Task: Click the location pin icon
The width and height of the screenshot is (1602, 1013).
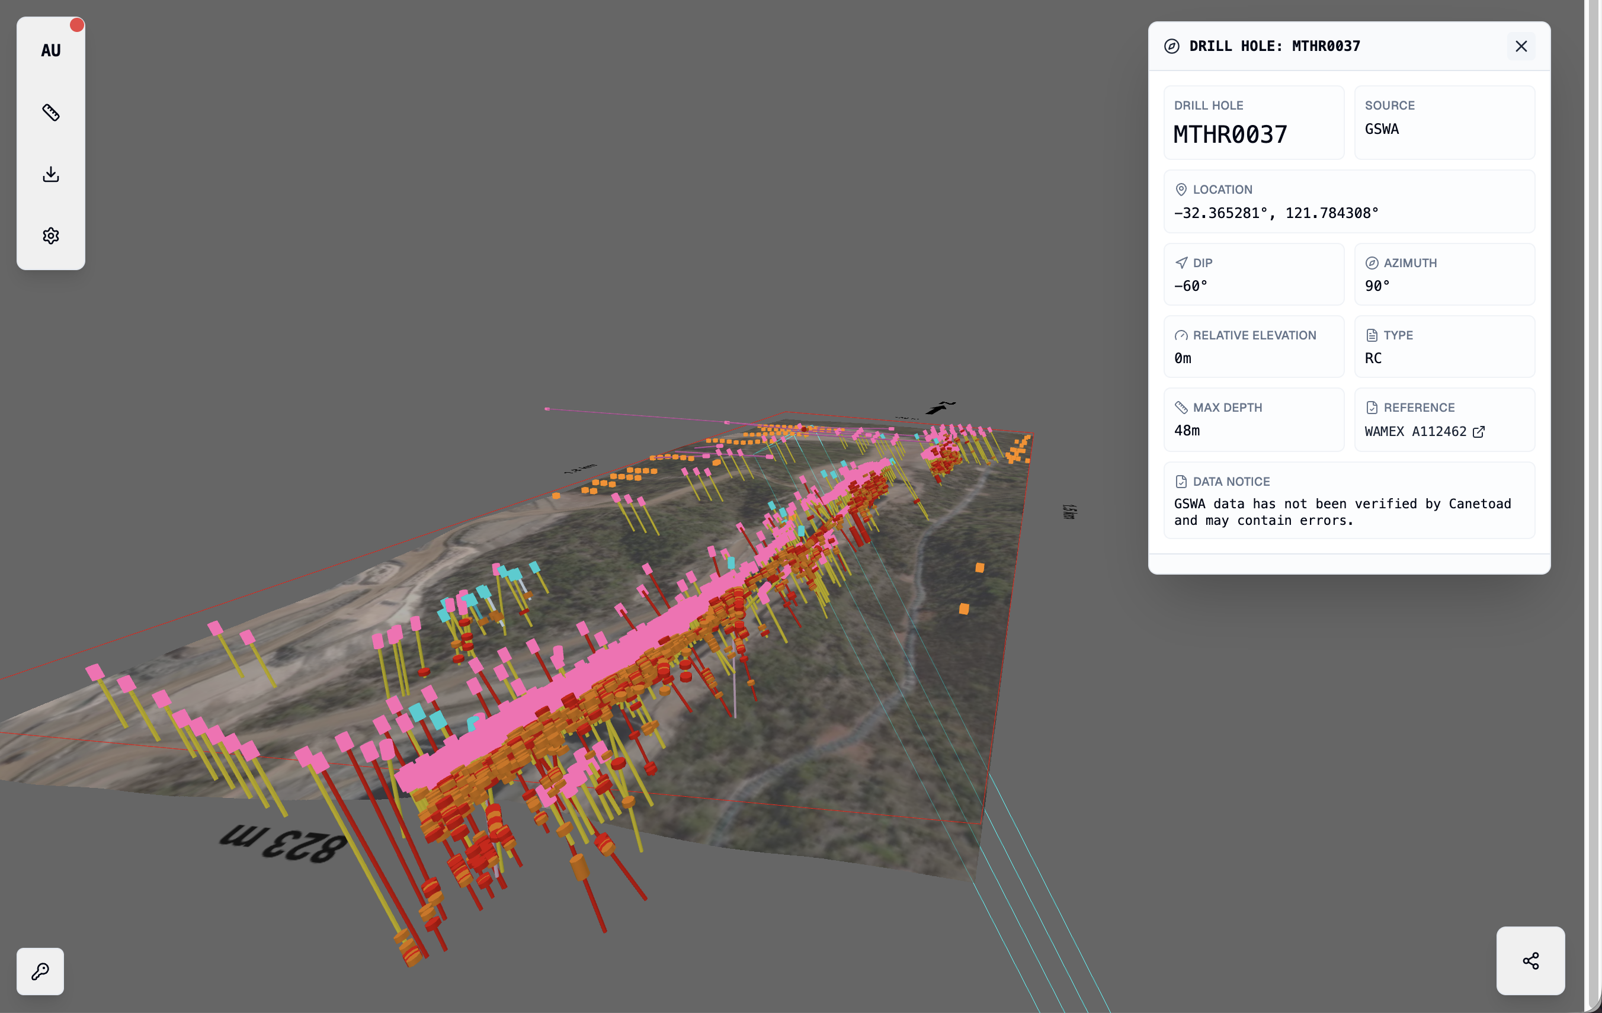Action: tap(1181, 190)
